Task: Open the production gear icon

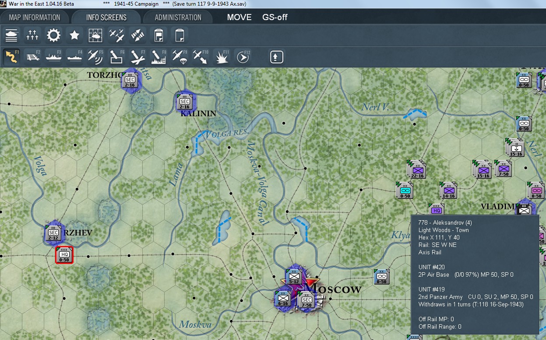Action: [x=53, y=35]
